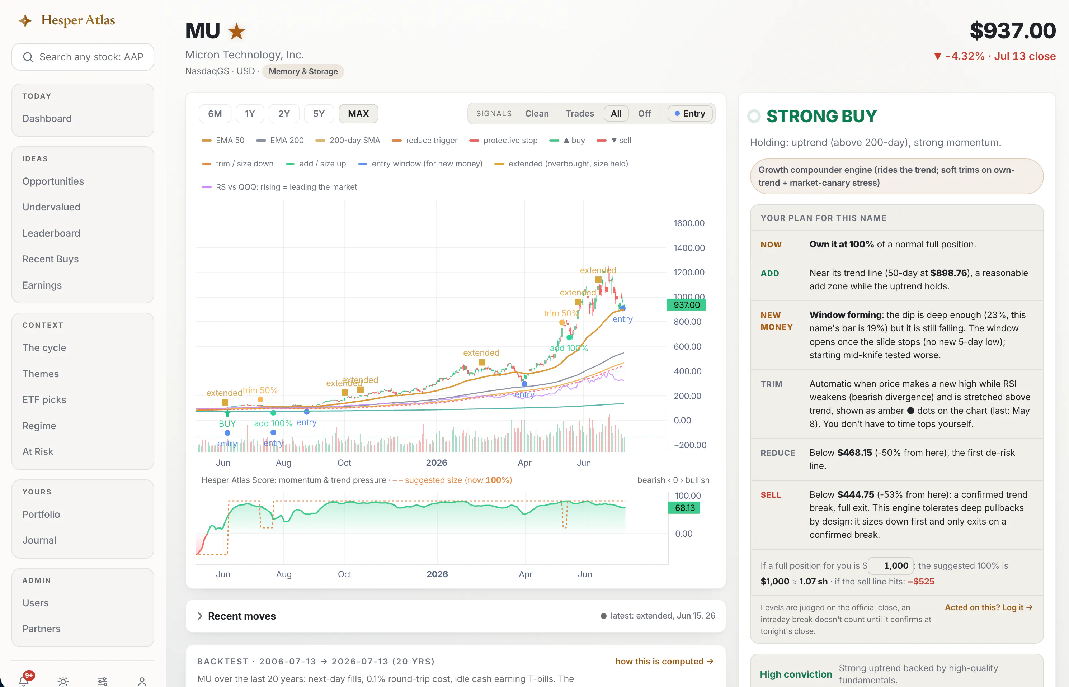This screenshot has width=1069, height=687.
Task: Toggle EMA 50 legend series
Action: [223, 140]
